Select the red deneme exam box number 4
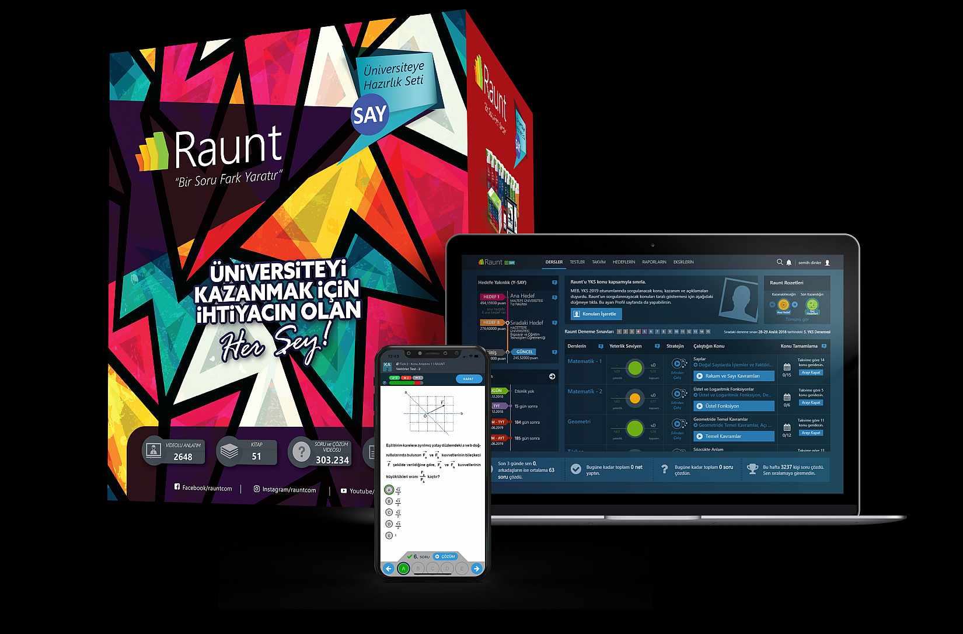The height and width of the screenshot is (634, 963). [x=638, y=332]
